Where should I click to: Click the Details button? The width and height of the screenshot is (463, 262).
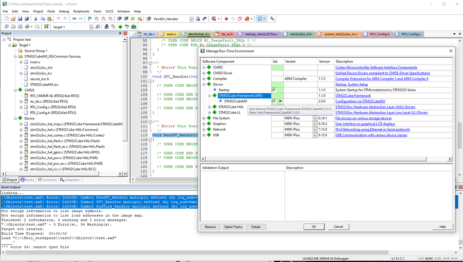point(256,227)
